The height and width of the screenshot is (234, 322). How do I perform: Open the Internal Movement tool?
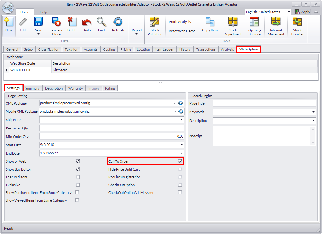[276, 26]
